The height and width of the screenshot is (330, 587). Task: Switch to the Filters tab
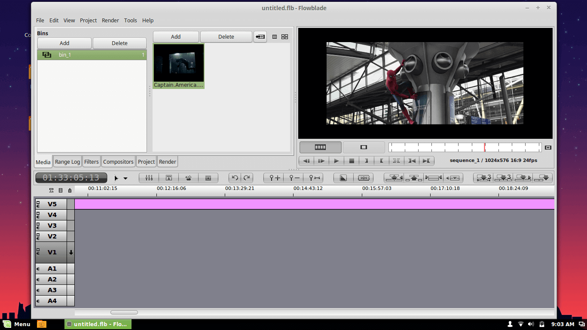point(92,162)
